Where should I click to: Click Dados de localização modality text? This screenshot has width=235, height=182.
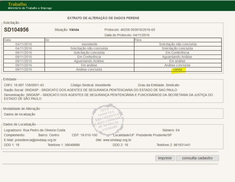19,114
